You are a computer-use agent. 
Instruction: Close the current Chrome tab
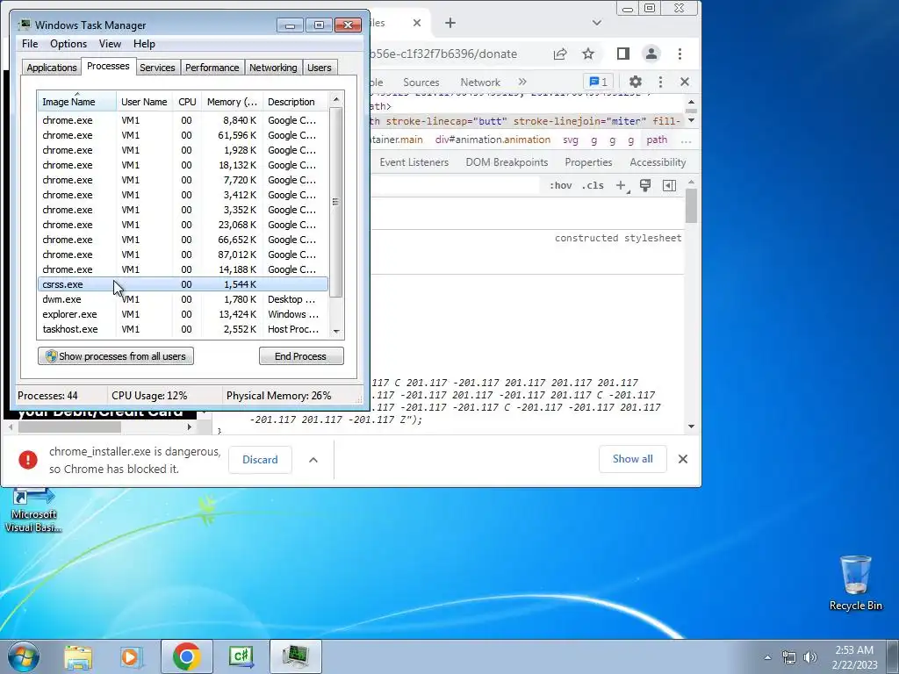pos(417,23)
